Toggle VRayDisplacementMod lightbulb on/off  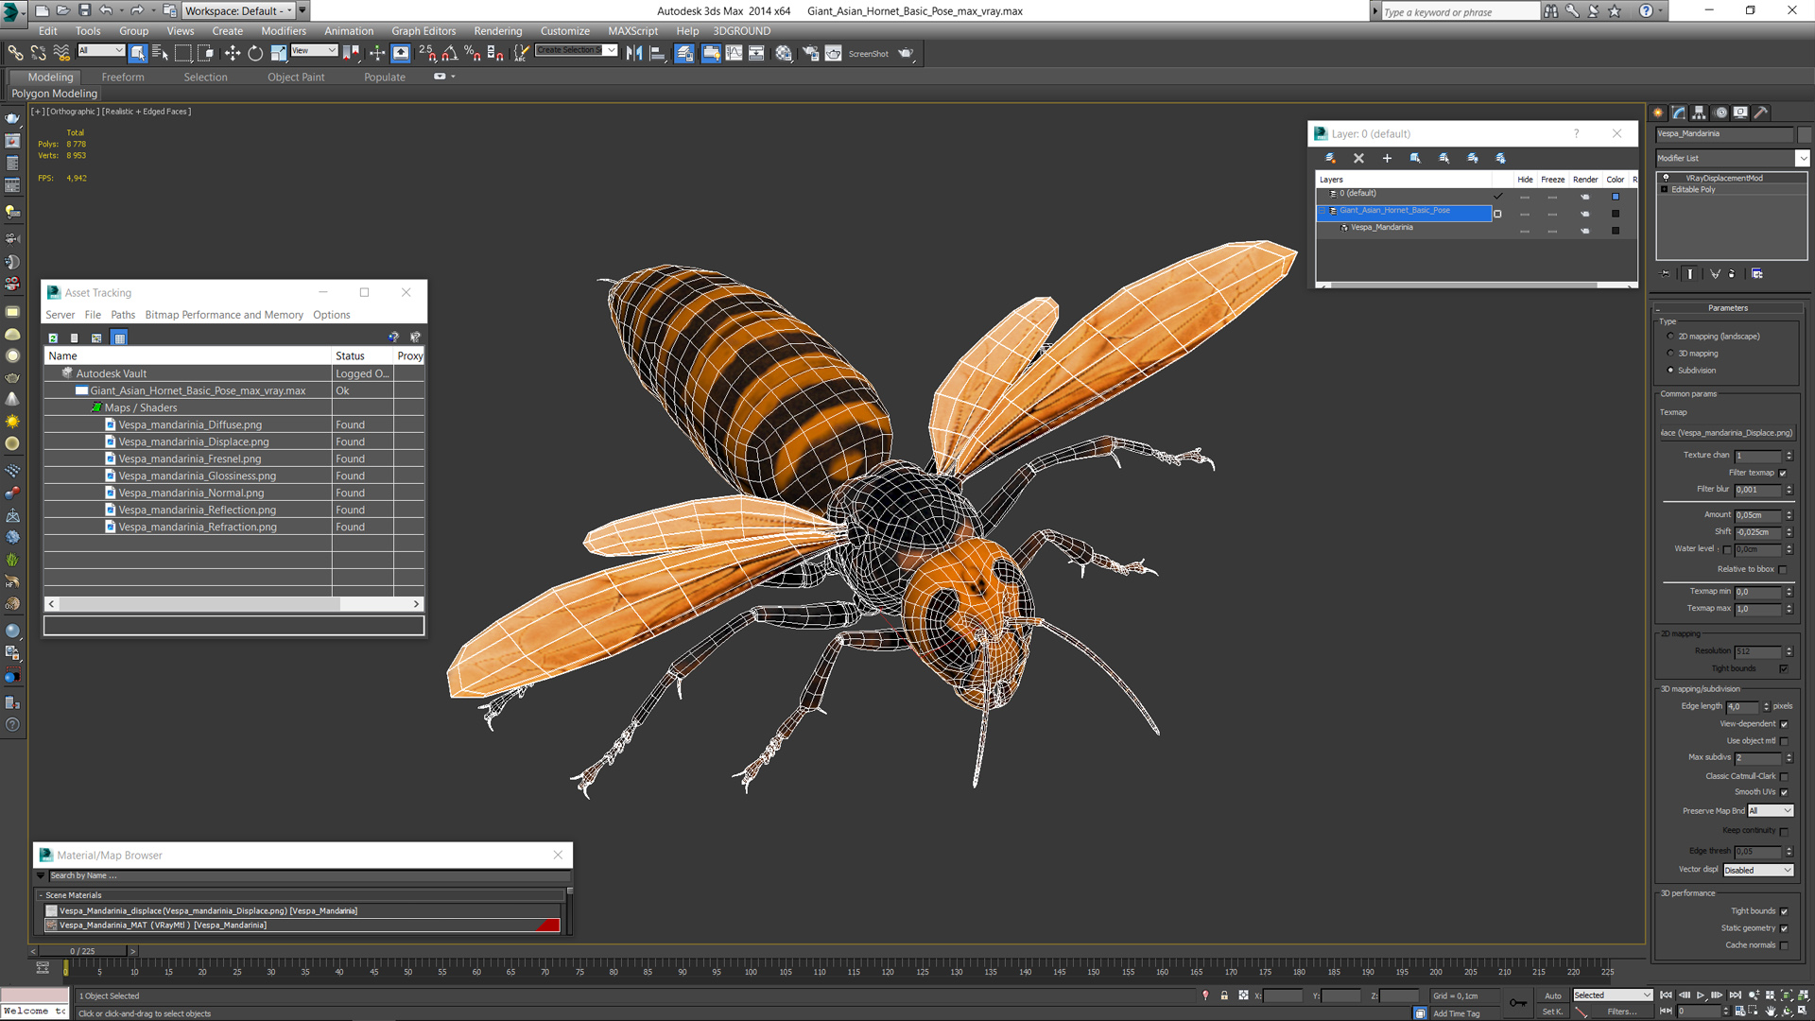(1666, 178)
